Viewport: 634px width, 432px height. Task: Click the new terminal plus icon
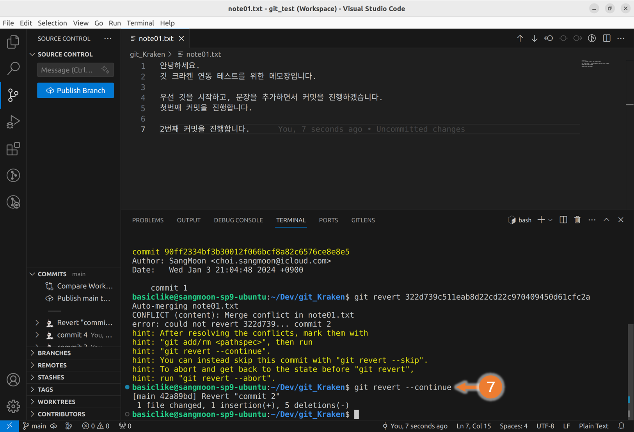(541, 220)
